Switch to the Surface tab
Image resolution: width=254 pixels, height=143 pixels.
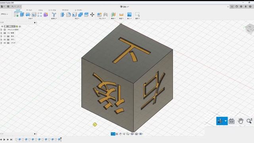[x=29, y=10]
